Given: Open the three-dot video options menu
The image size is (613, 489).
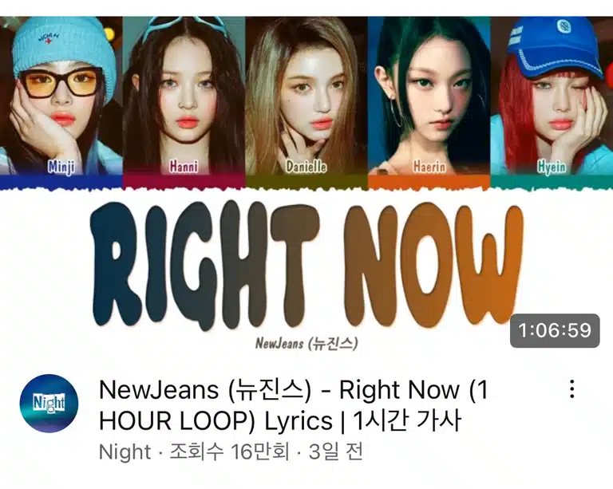Looking at the screenshot, I should [572, 389].
